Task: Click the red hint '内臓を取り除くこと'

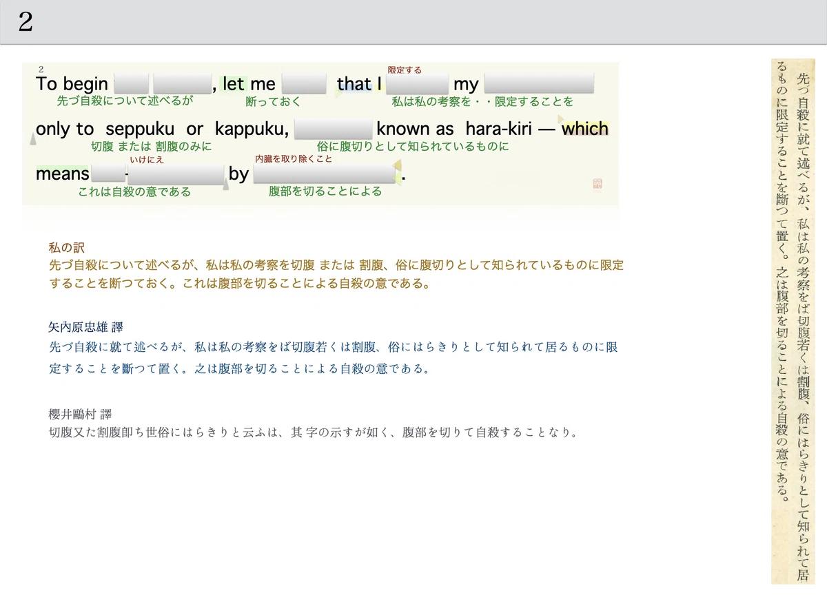Action: click(x=294, y=159)
